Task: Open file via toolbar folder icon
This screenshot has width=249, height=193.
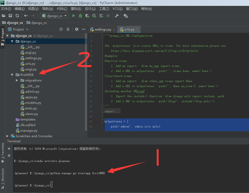Action: [3, 16]
